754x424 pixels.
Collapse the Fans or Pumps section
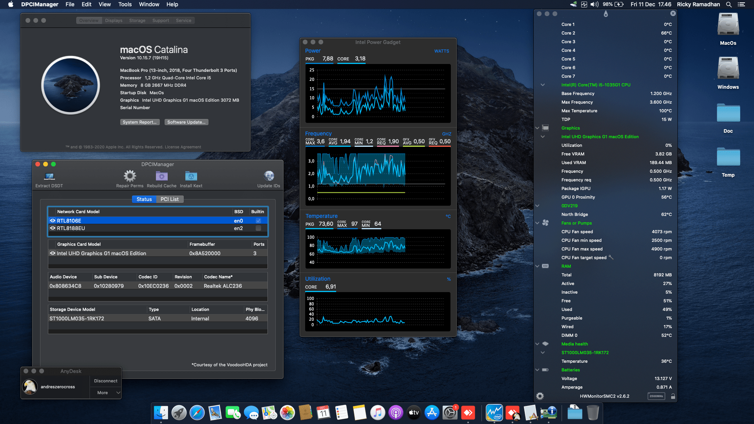537,223
